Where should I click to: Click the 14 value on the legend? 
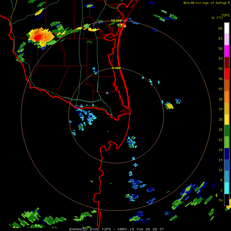click(x=220, y=160)
